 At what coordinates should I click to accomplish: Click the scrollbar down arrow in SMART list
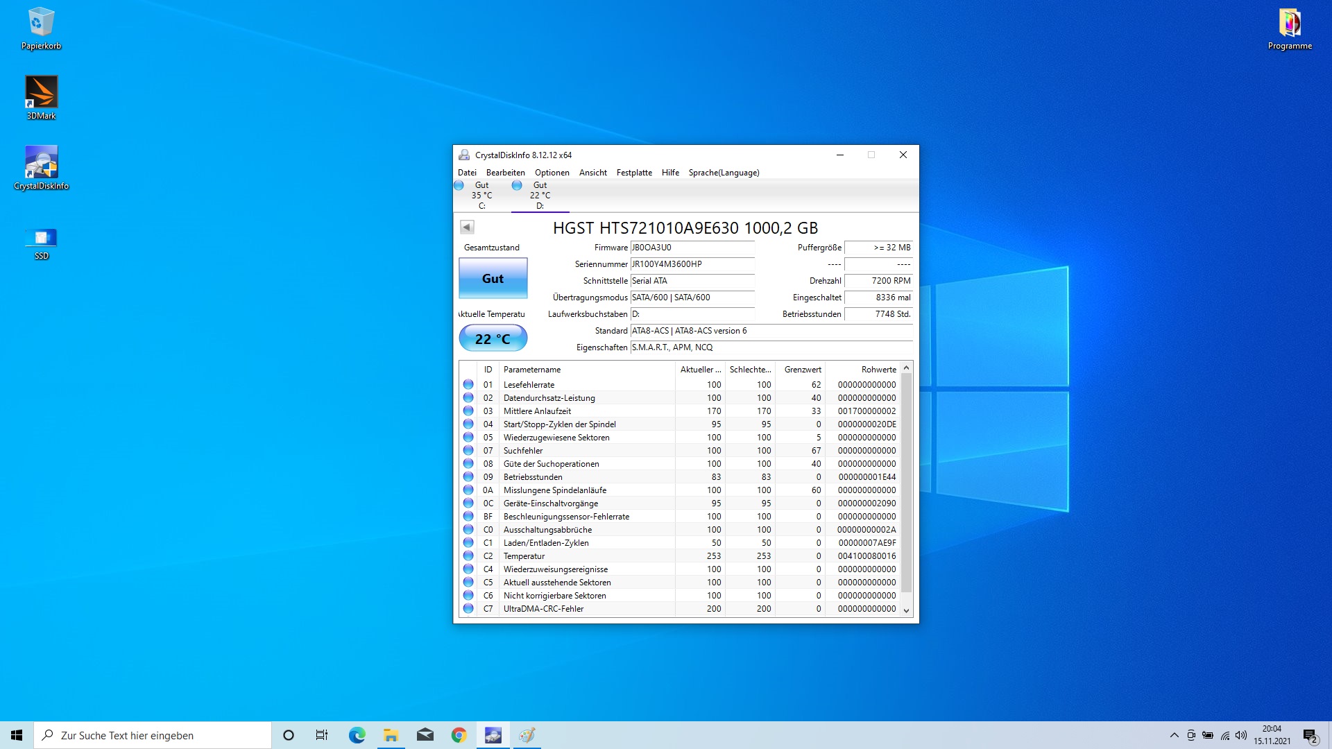906,611
